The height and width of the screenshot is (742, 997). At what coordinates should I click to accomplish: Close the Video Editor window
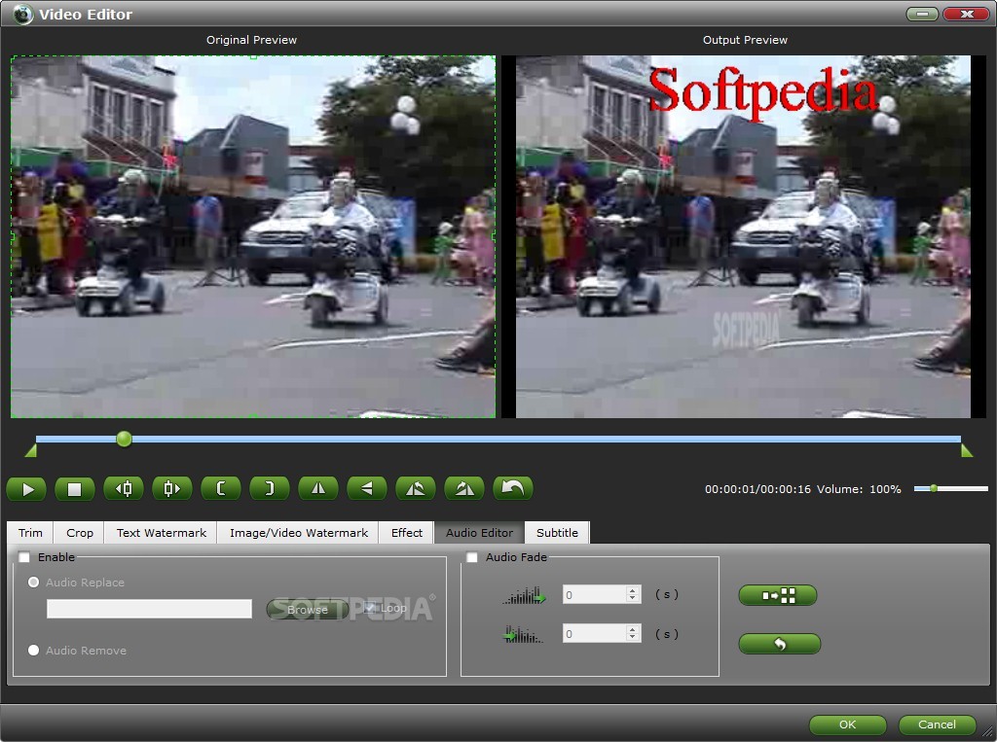click(x=966, y=14)
